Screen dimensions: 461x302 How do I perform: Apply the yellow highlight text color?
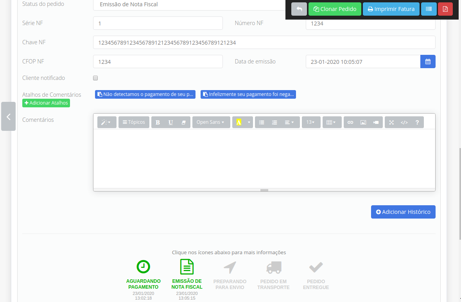pyautogui.click(x=239, y=122)
